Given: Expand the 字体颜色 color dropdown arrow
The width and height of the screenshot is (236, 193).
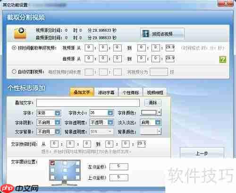Looking at the screenshot, I should [x=160, y=113].
